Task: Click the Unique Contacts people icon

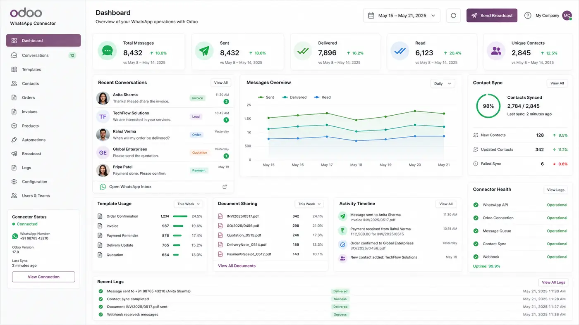Action: 496,51
